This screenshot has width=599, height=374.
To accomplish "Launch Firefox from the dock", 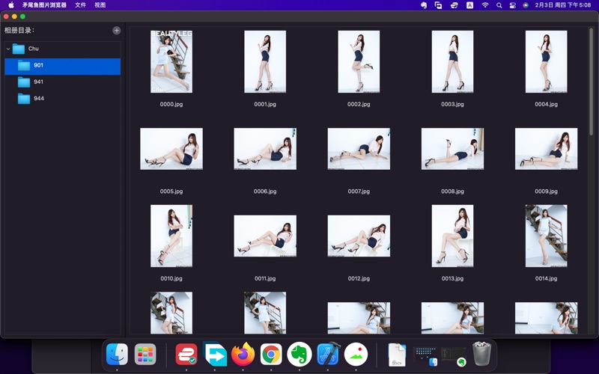I will tap(243, 354).
